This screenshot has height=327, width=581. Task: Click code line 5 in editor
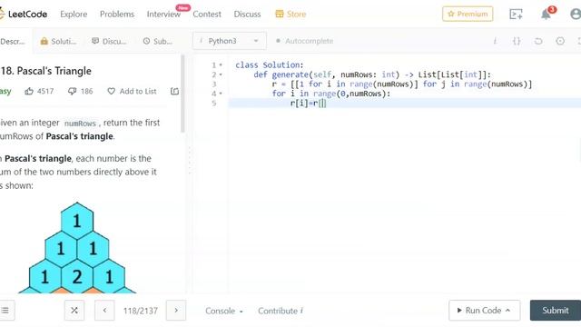click(x=405, y=103)
